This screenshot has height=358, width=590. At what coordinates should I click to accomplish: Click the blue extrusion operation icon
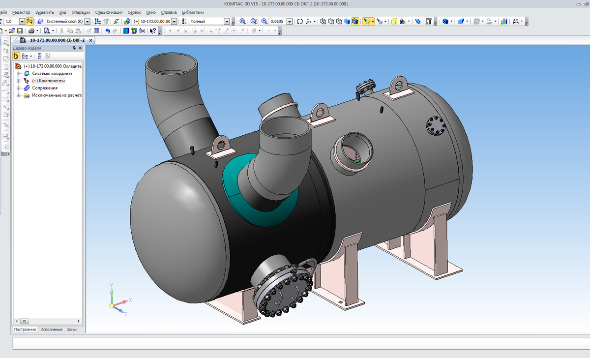click(461, 22)
